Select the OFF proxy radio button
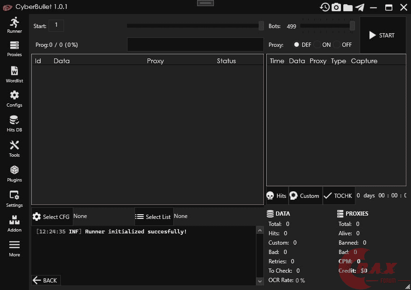The image size is (411, 290). coord(337,45)
